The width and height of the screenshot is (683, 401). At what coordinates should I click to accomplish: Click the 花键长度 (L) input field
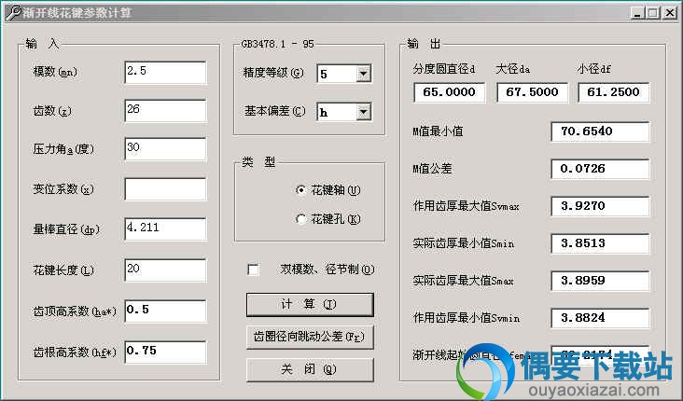pos(165,270)
